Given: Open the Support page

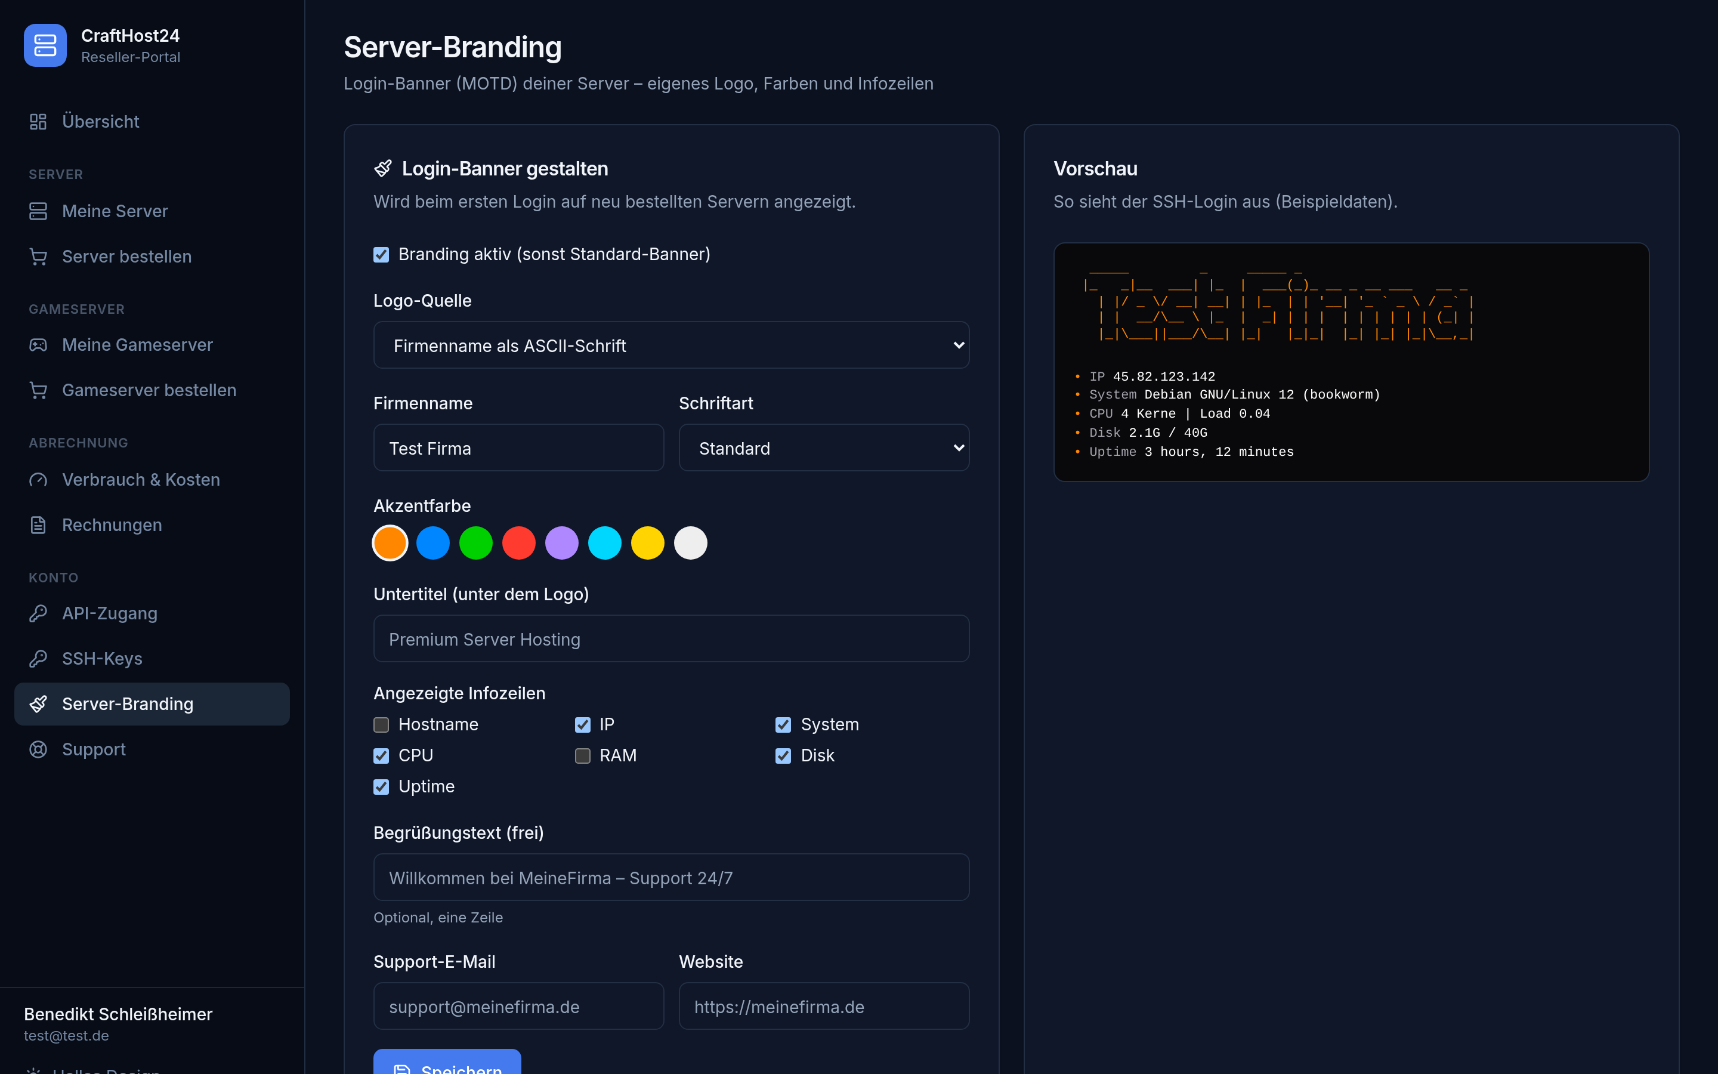Looking at the screenshot, I should [x=152, y=749].
